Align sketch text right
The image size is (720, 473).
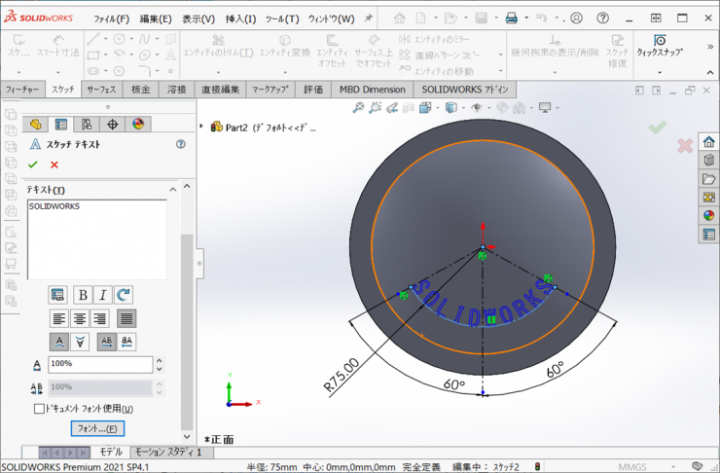pyautogui.click(x=99, y=318)
